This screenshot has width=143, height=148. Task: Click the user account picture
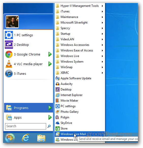pyautogui.click(x=12, y=22)
